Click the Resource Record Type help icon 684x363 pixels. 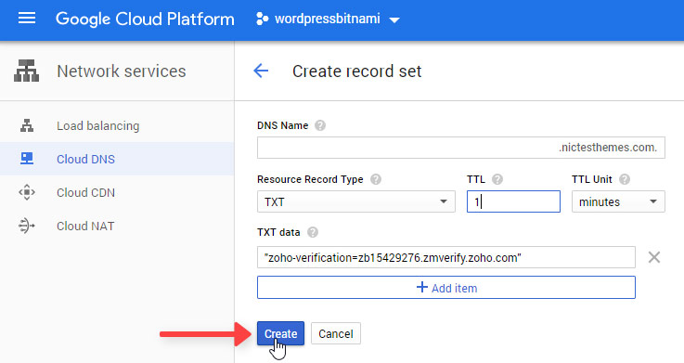[376, 179]
